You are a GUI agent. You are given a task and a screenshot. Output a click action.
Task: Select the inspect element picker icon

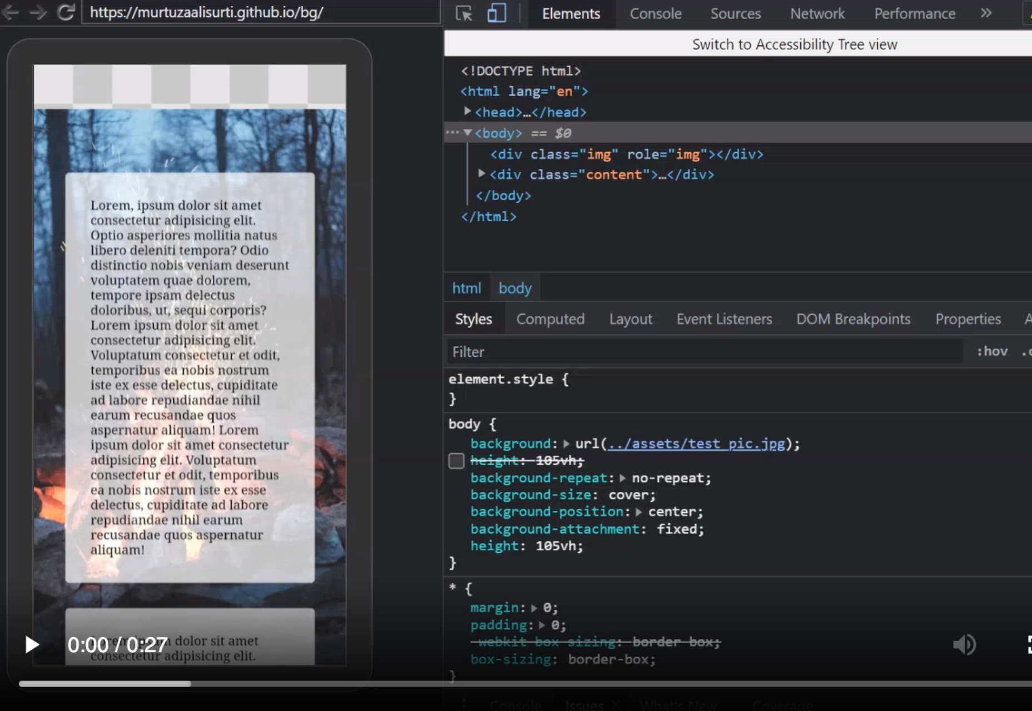point(464,13)
